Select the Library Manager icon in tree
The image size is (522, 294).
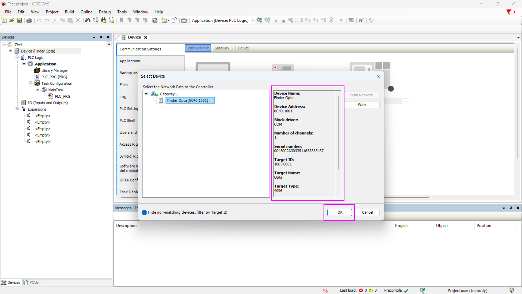point(37,71)
